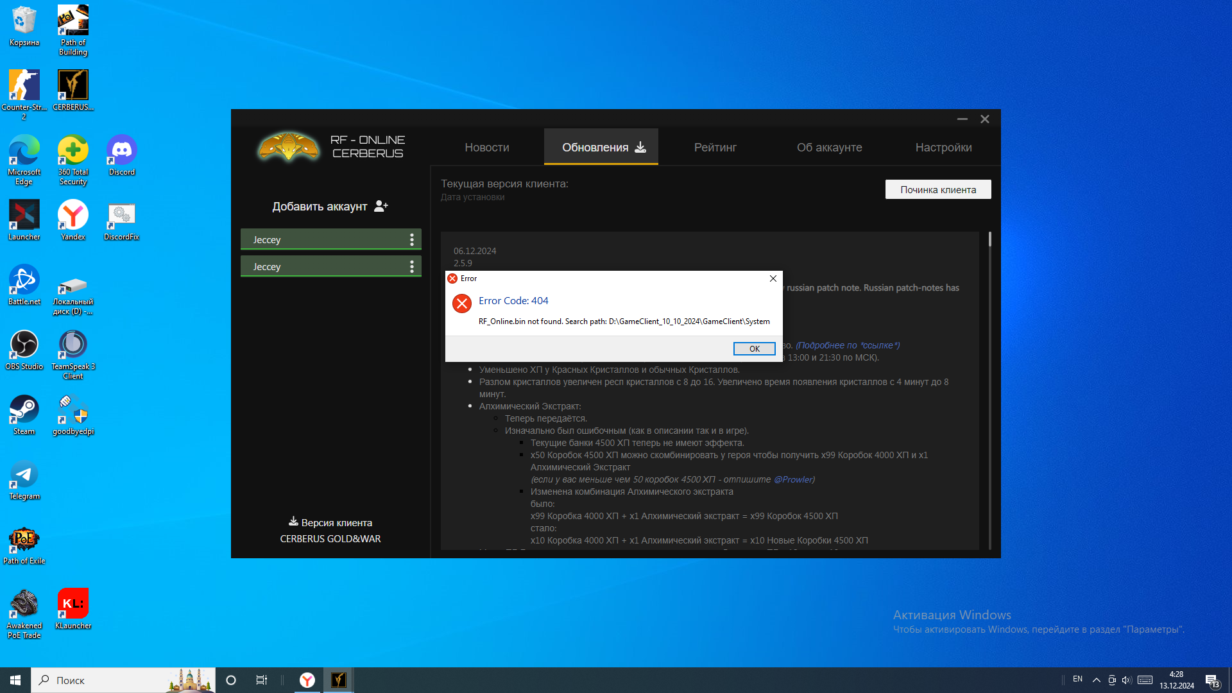The height and width of the screenshot is (693, 1232).
Task: Open Yandex browser desktop icon
Action: click(x=73, y=220)
